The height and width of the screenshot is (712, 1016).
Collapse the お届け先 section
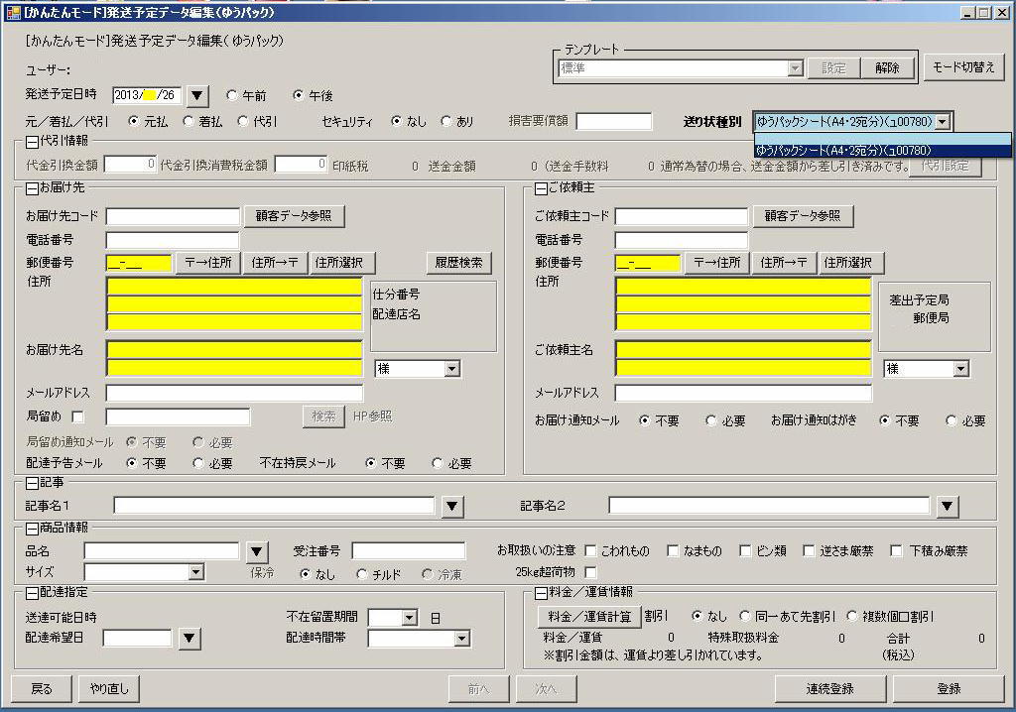tap(32, 188)
